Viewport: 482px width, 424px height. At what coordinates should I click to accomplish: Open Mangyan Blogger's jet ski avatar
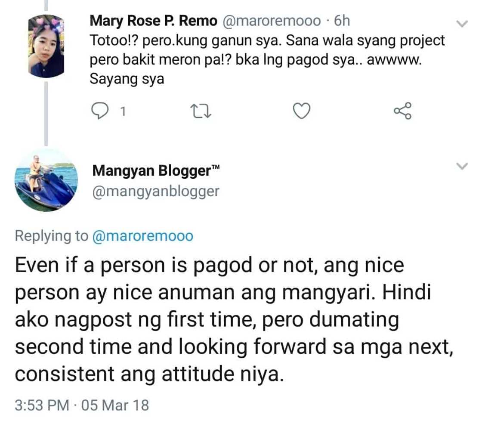(x=46, y=180)
